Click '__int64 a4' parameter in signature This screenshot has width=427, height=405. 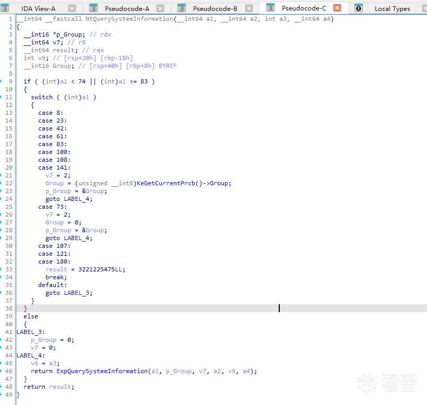coord(312,19)
